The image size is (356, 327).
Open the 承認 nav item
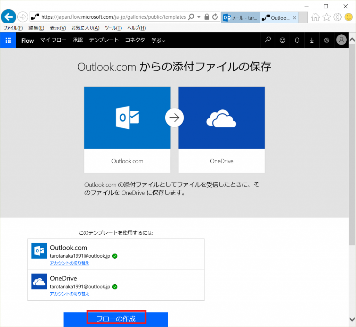pyautogui.click(x=78, y=40)
